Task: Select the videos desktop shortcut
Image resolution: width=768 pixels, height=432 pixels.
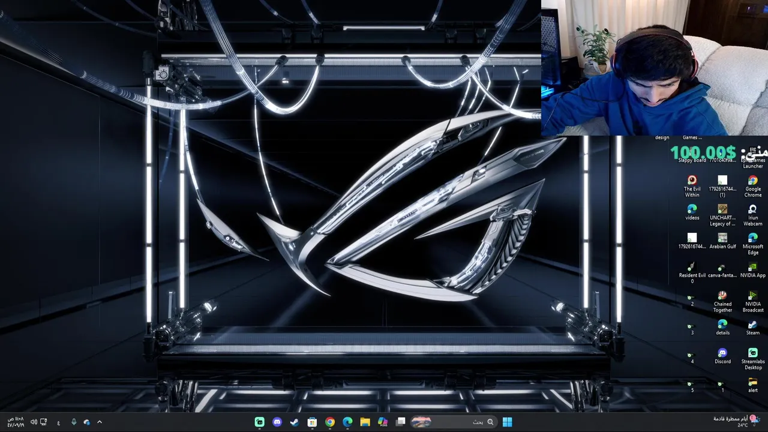Action: pyautogui.click(x=692, y=212)
